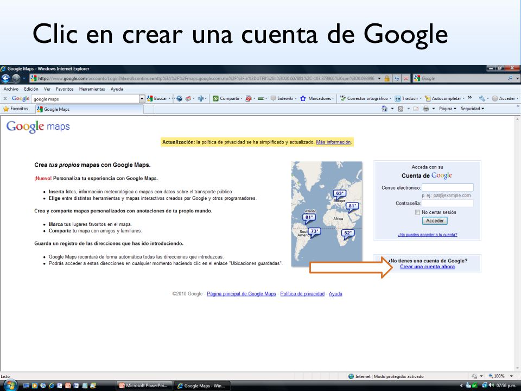
Task: Click the RSS feeds icon in the command bar
Action: point(401,109)
